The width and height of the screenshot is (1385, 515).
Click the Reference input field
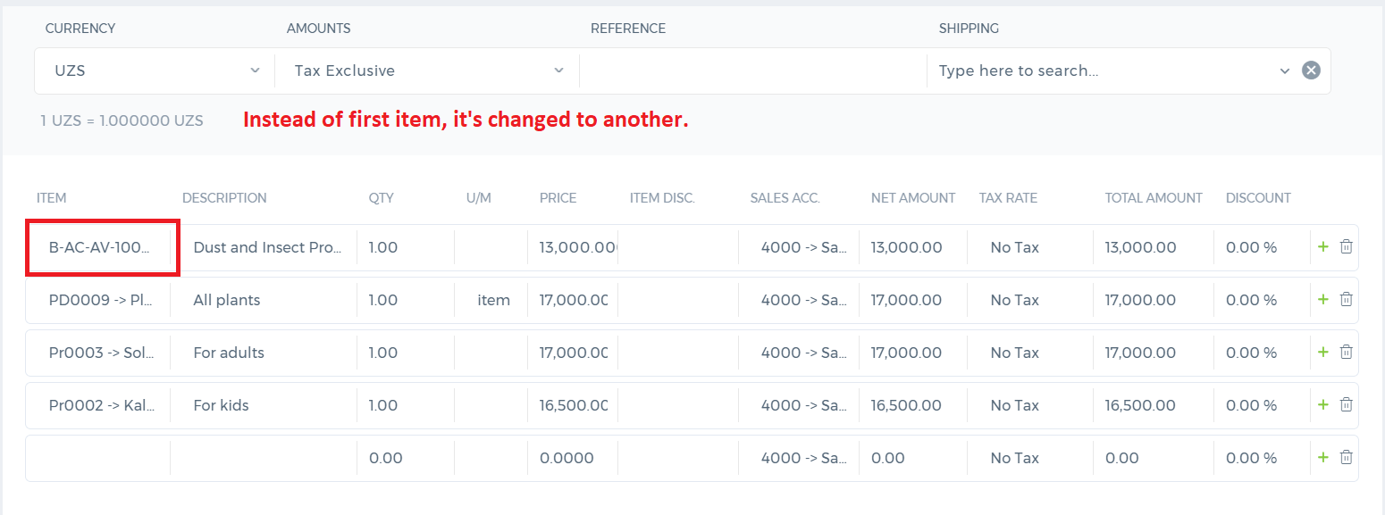click(x=753, y=71)
